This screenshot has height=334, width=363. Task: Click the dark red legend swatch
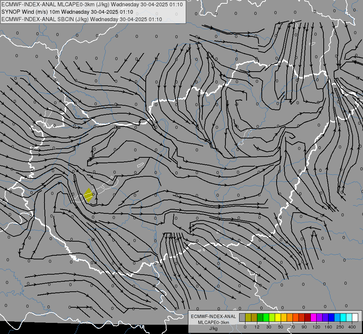(x=307, y=317)
